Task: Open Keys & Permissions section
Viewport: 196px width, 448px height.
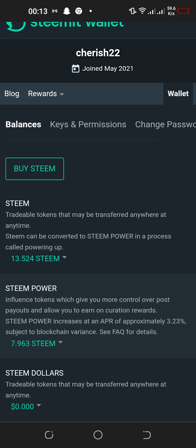Action: click(88, 125)
